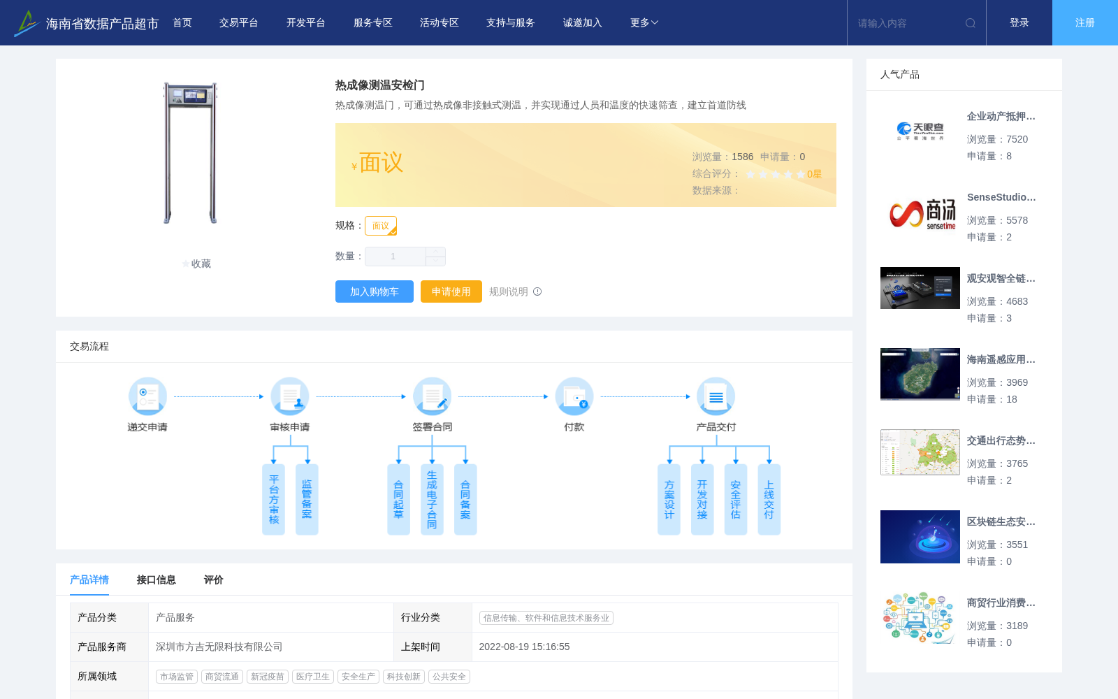The image size is (1118, 699).
Task: Click the security gate product image
Action: [x=191, y=152]
